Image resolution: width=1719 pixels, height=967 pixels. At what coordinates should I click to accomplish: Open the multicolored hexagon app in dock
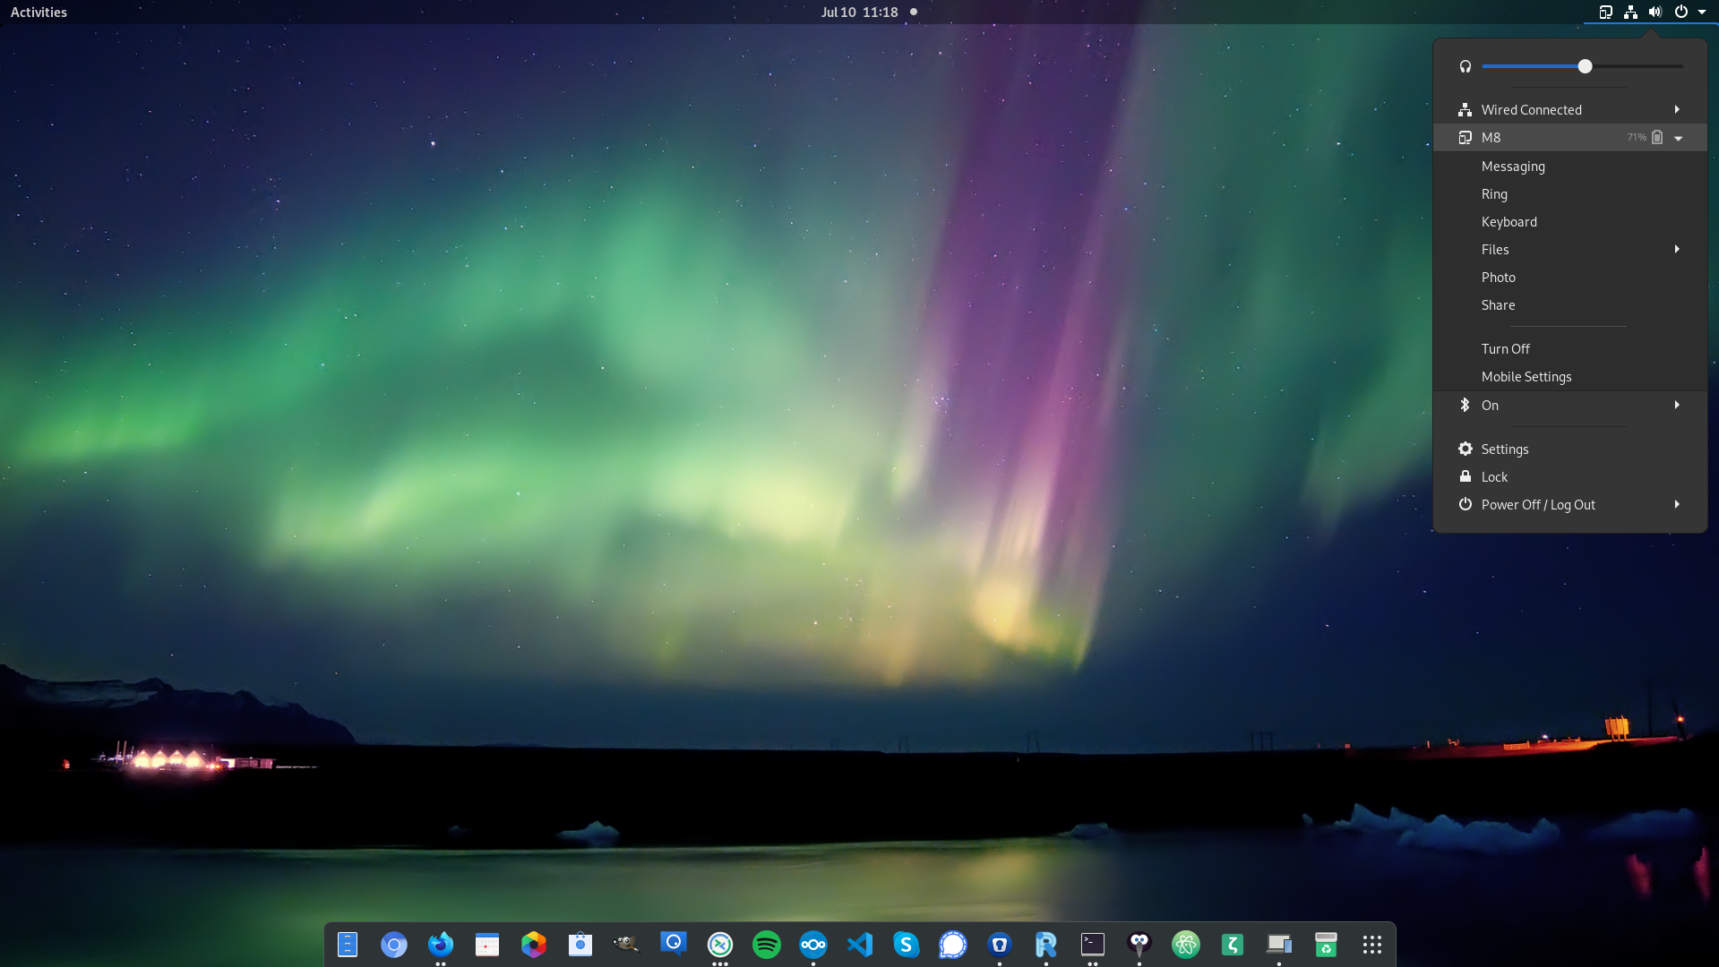[x=534, y=945]
